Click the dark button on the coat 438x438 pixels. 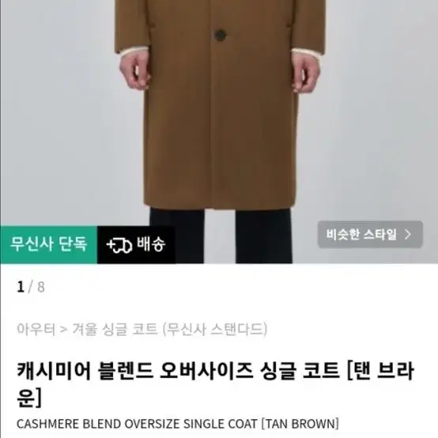221,35
